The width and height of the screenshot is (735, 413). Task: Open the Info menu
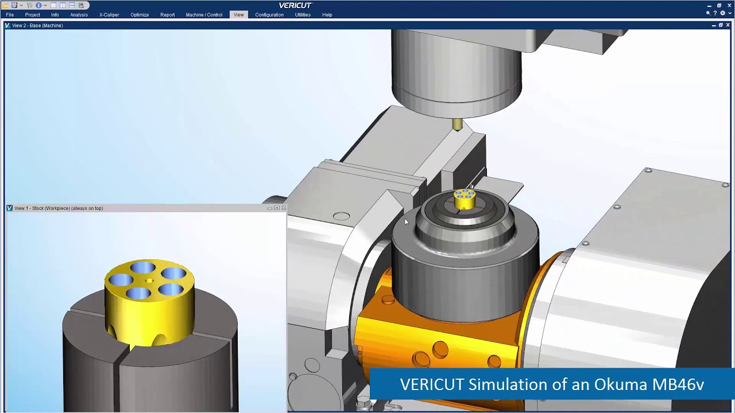pos(55,15)
